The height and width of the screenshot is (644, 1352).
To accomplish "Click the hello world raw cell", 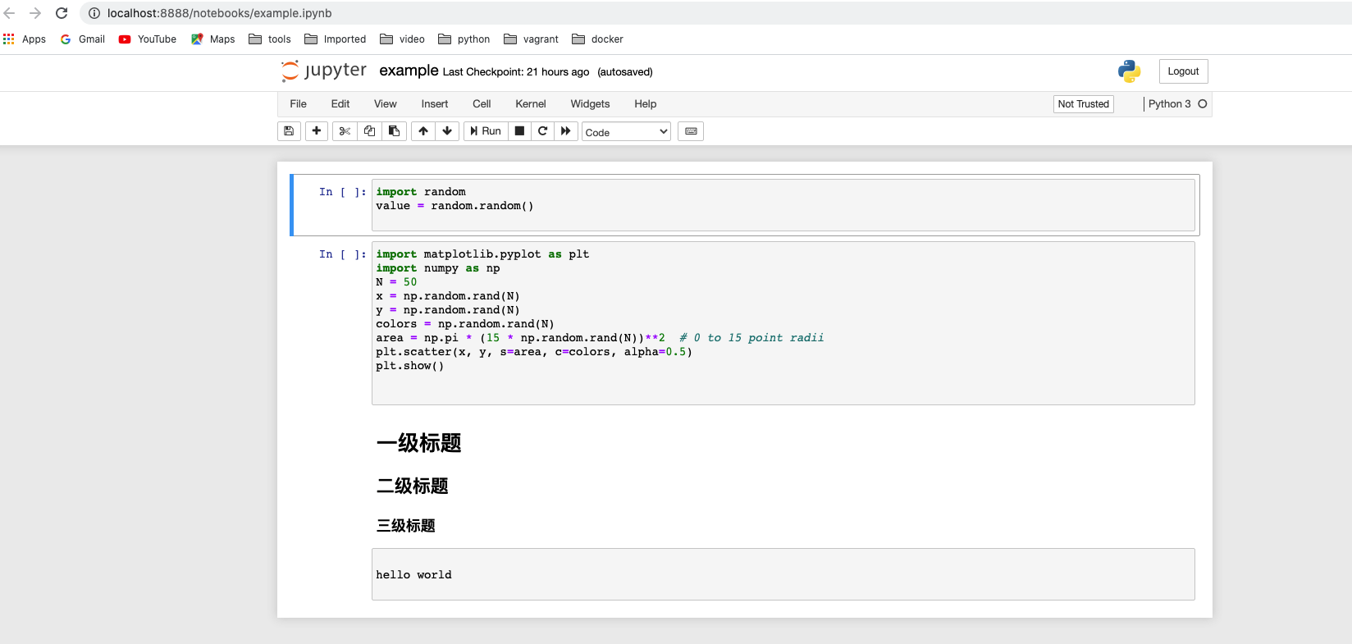I will [783, 574].
